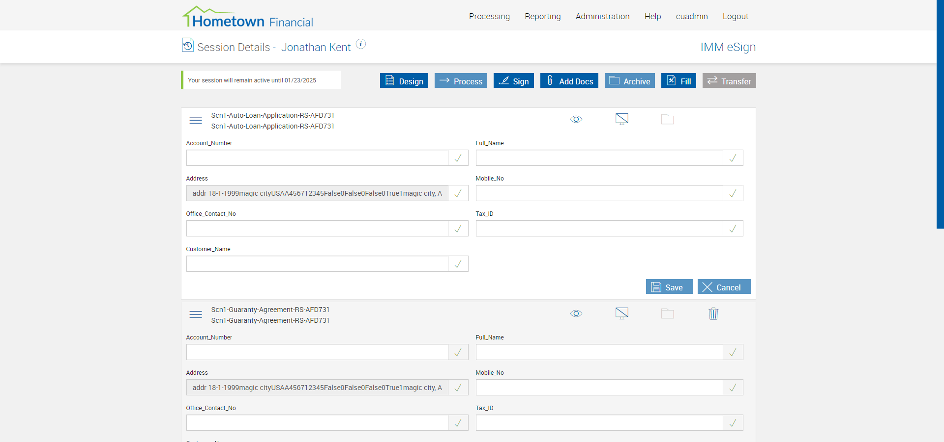Screen dimensions: 944x442
Task: Click checkmark beside Office_Contact_No in Auto-Loan-Application
Action: [458, 229]
